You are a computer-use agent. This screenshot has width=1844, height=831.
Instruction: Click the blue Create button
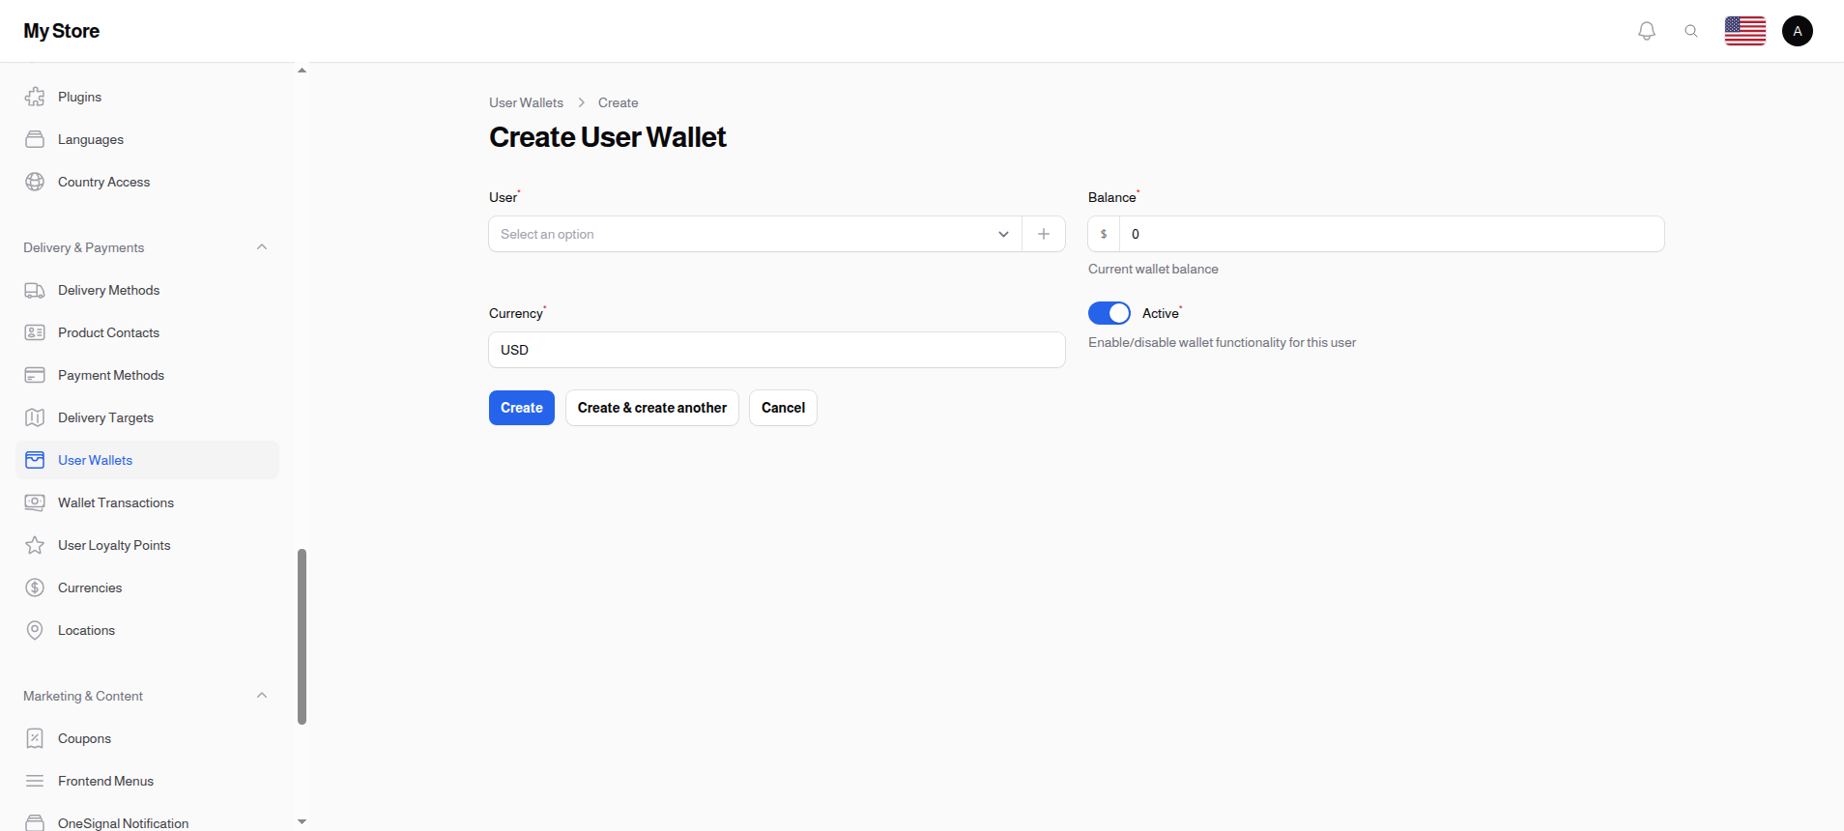click(x=522, y=408)
